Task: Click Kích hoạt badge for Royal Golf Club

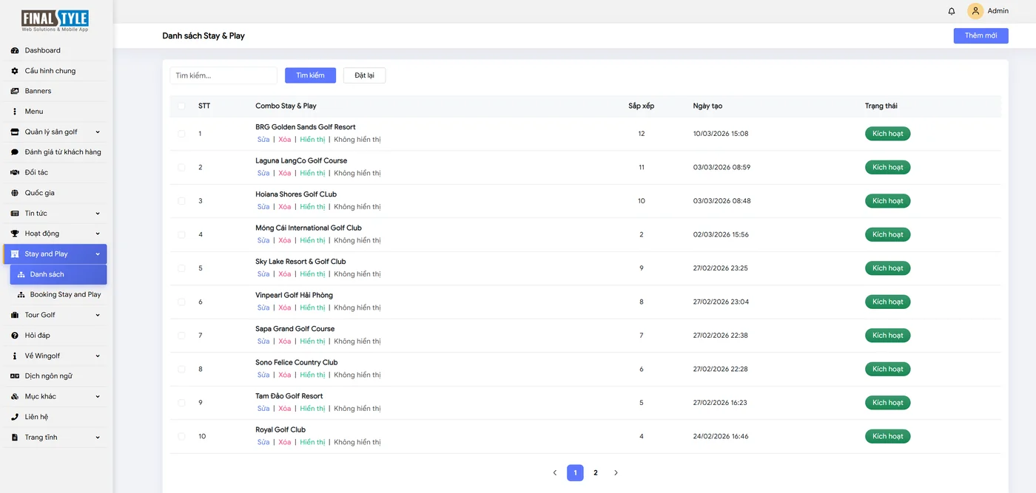Action: pyautogui.click(x=887, y=436)
